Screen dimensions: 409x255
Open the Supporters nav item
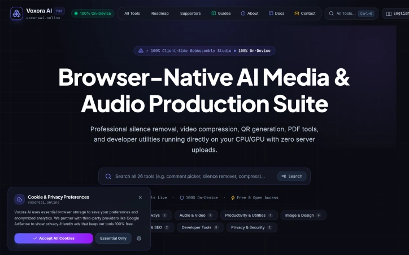click(x=190, y=14)
